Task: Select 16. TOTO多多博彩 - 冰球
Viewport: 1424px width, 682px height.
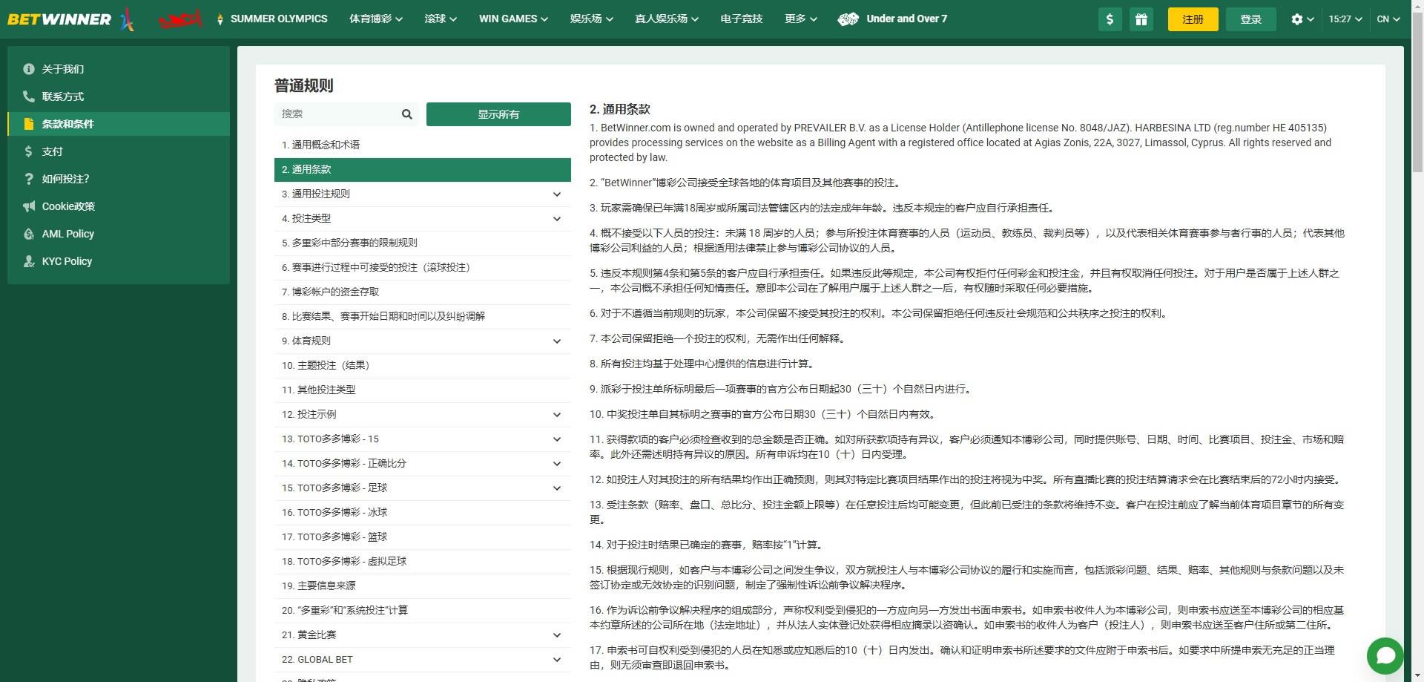Action: coord(423,512)
